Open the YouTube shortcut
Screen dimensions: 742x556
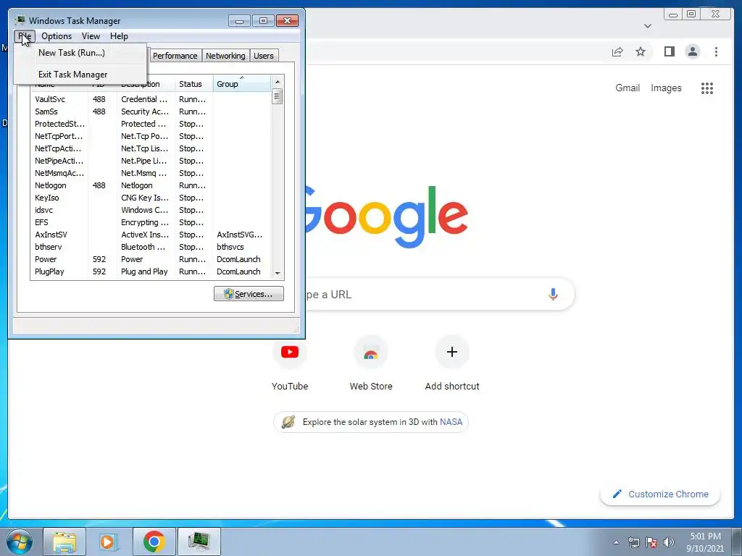pyautogui.click(x=290, y=364)
